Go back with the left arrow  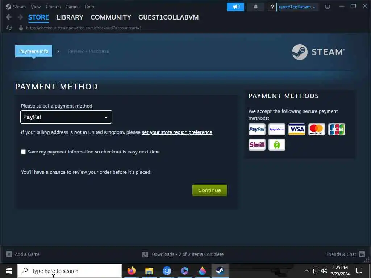click(9, 17)
